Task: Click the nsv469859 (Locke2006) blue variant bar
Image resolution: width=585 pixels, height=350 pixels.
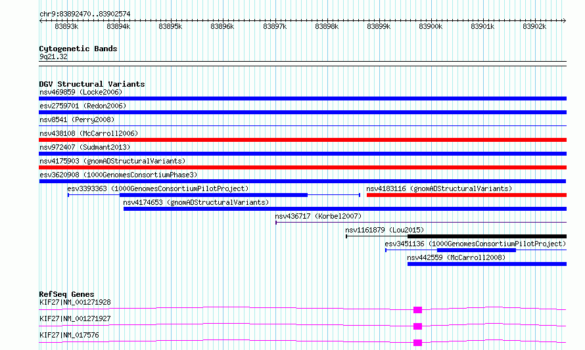Action: pyautogui.click(x=302, y=98)
